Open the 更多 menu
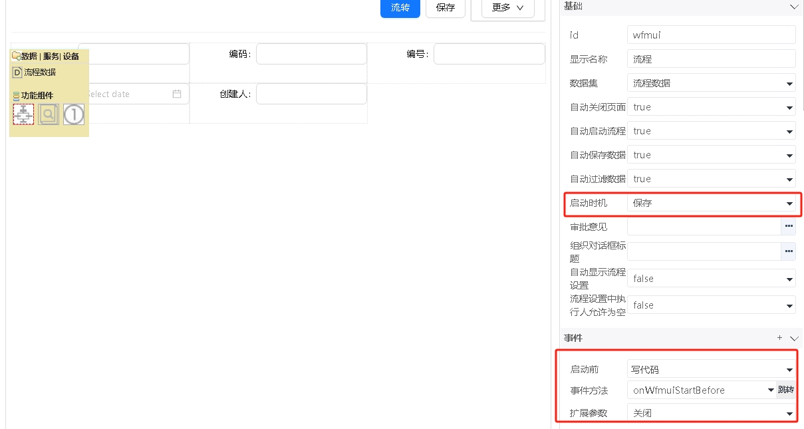The image size is (804, 429). [507, 7]
